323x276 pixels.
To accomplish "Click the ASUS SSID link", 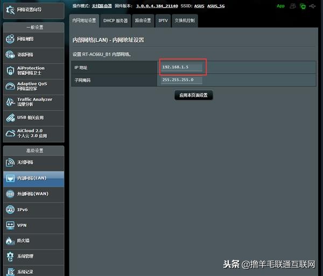I will 199,6.
